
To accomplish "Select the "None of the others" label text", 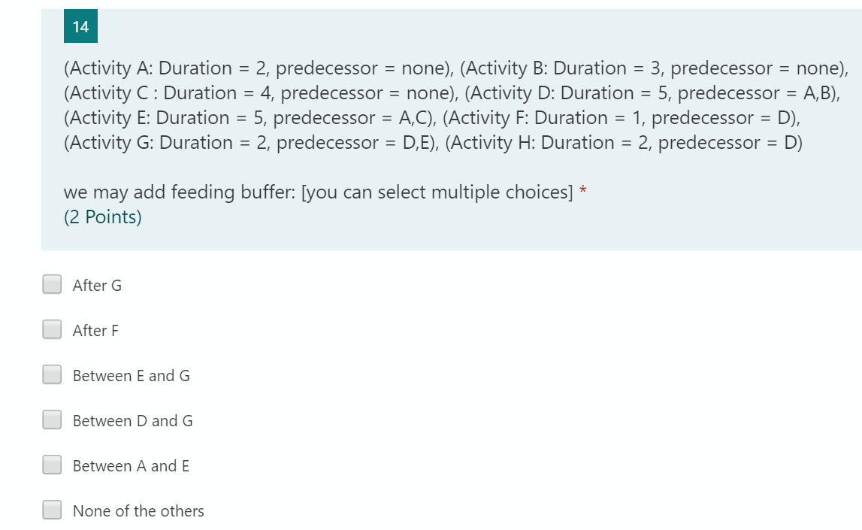I will [x=138, y=511].
